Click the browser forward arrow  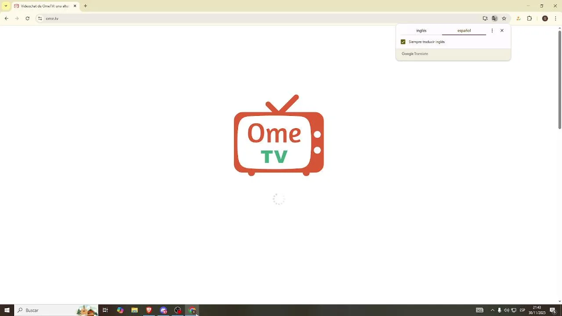[17, 18]
